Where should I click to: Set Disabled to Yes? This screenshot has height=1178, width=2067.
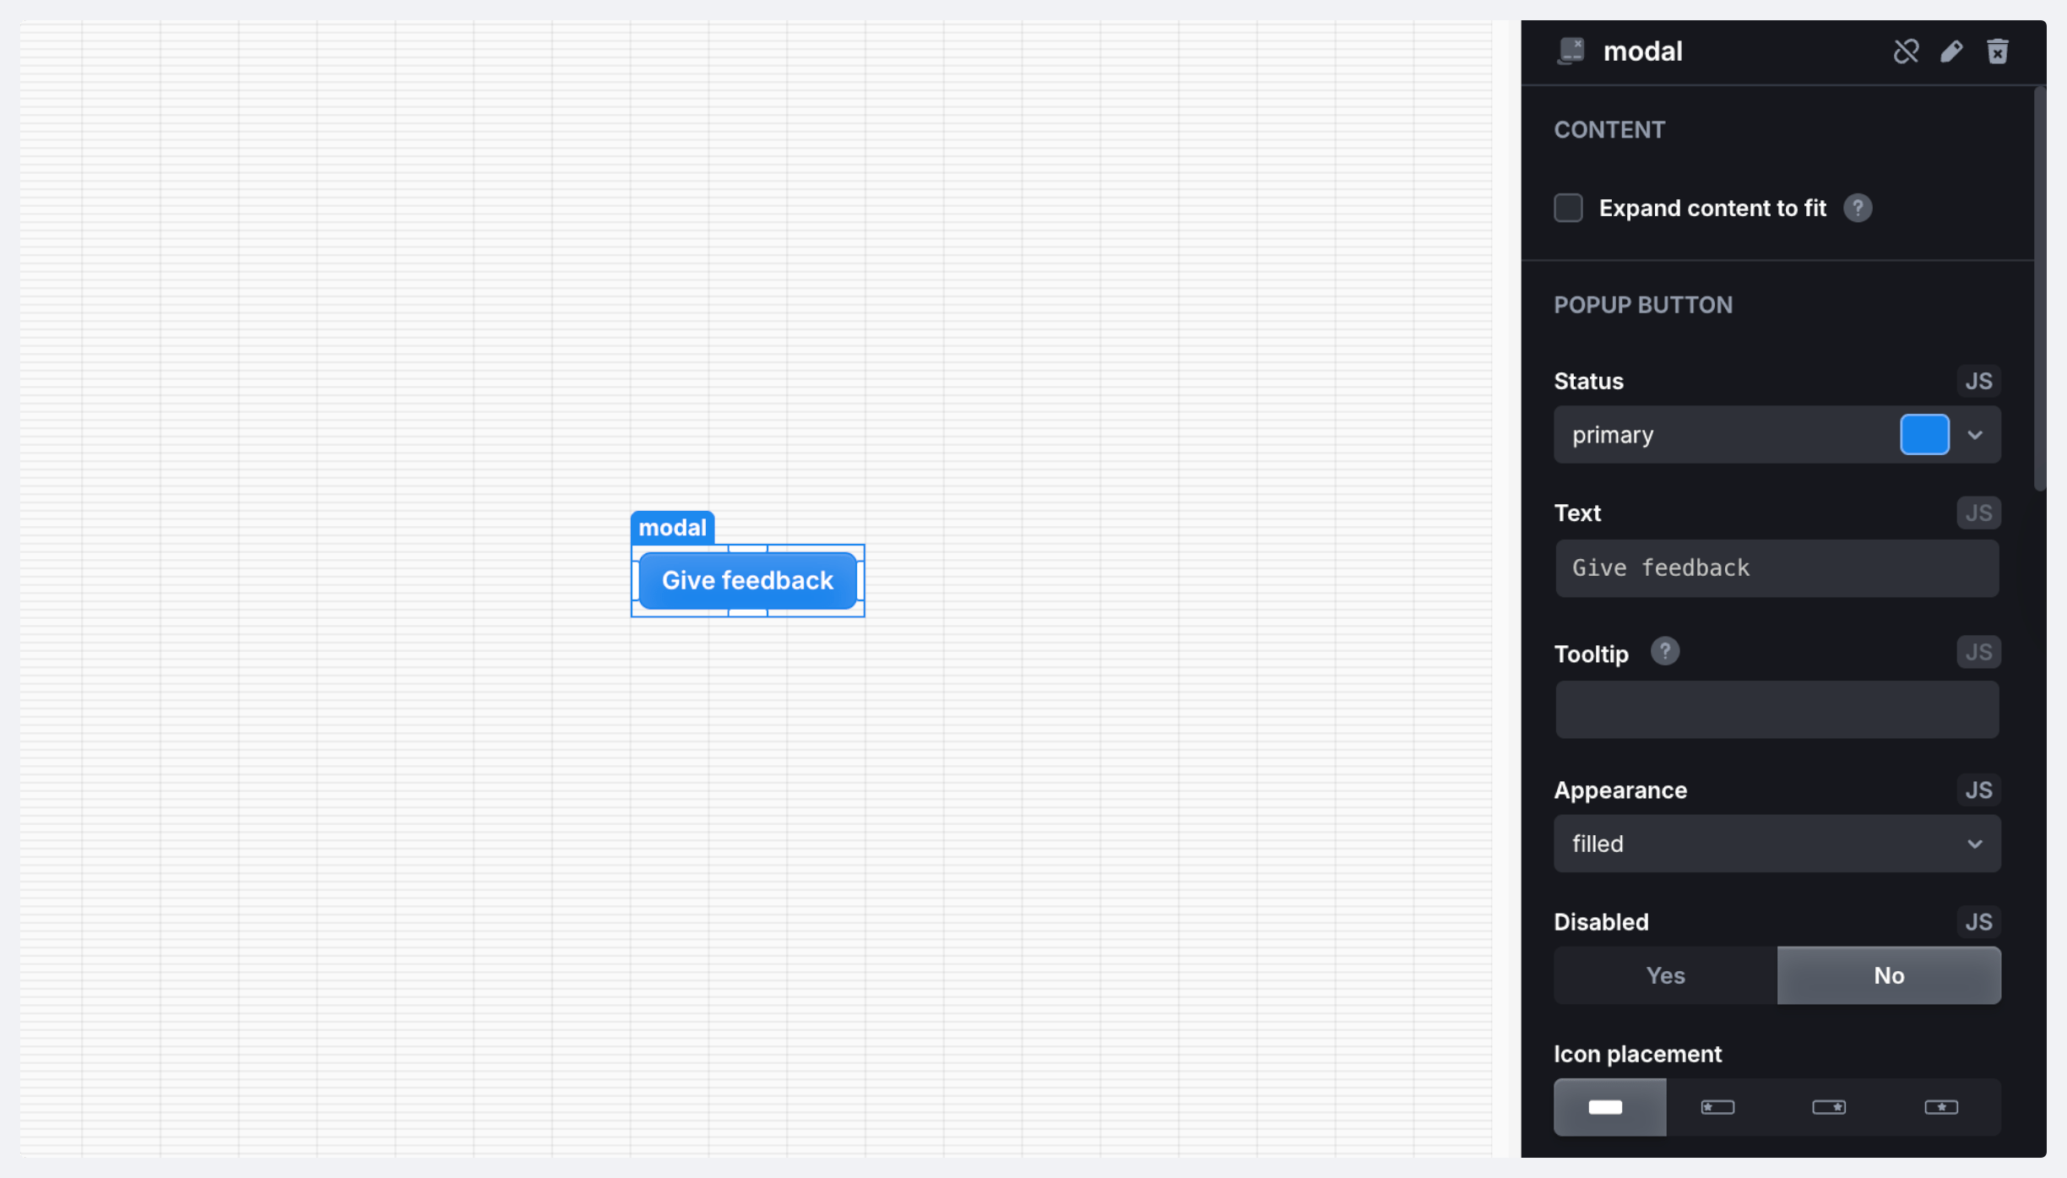coord(1665,975)
